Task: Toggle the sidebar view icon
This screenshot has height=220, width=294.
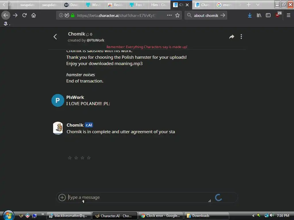Action: click(x=268, y=15)
